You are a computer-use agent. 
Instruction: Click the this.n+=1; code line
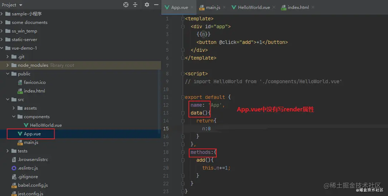point(216,168)
